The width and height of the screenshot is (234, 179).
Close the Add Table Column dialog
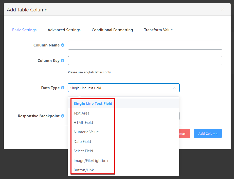pos(223,10)
